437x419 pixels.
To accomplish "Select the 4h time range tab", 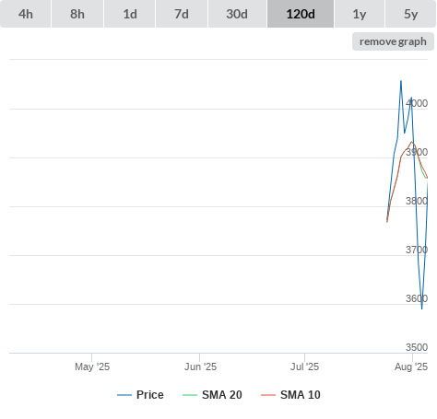I will (26, 14).
